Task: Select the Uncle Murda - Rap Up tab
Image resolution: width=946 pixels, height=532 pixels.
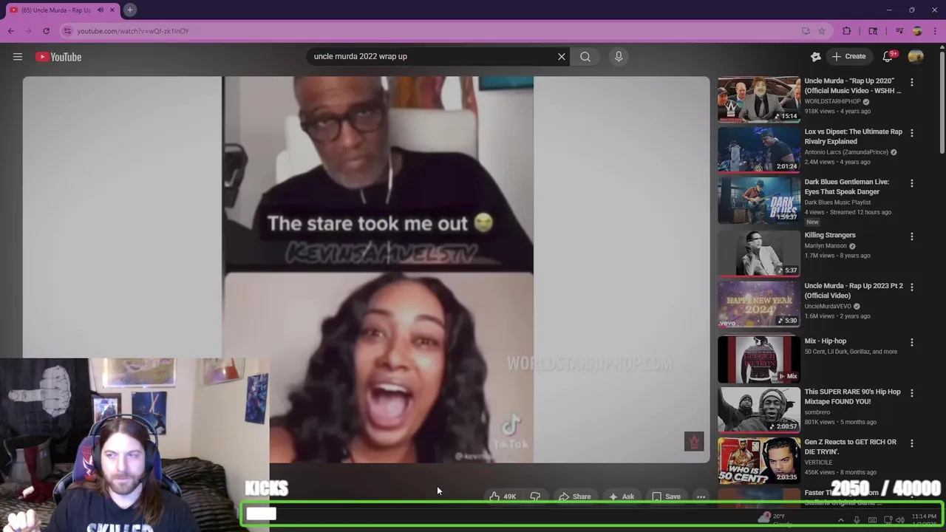Action: [x=56, y=10]
